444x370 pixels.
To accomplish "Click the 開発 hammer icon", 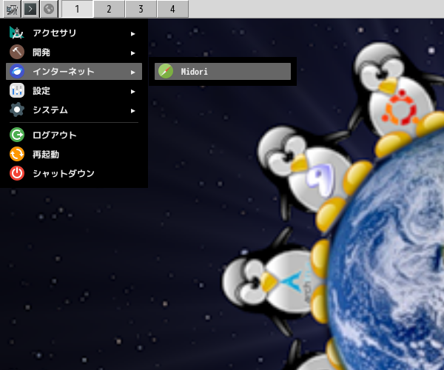I will click(17, 52).
